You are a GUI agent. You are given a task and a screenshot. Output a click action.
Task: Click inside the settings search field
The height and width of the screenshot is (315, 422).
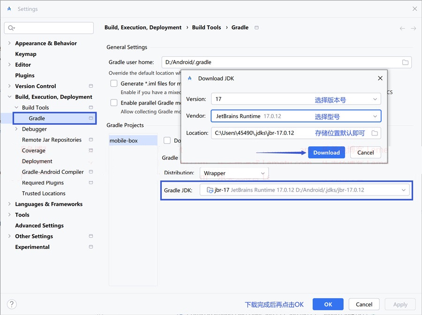pos(49,28)
